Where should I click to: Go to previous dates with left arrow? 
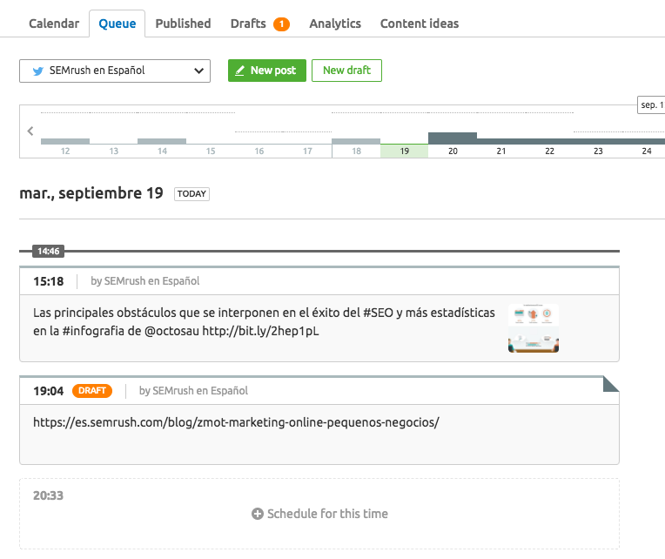click(30, 131)
